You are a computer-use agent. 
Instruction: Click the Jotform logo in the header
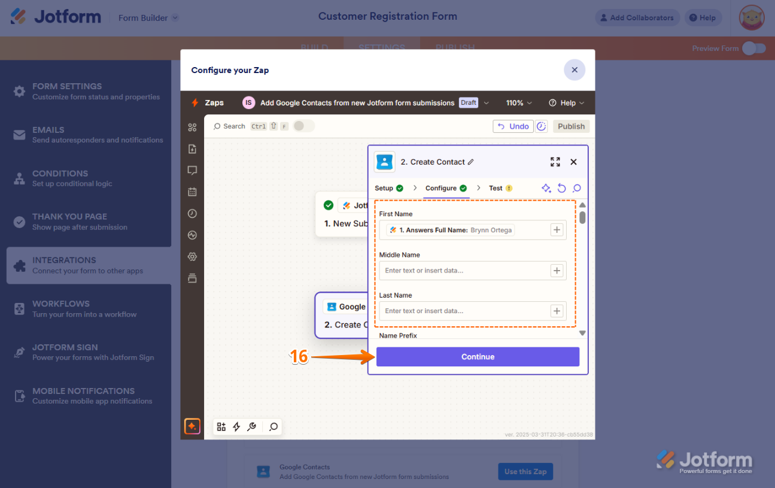(56, 17)
